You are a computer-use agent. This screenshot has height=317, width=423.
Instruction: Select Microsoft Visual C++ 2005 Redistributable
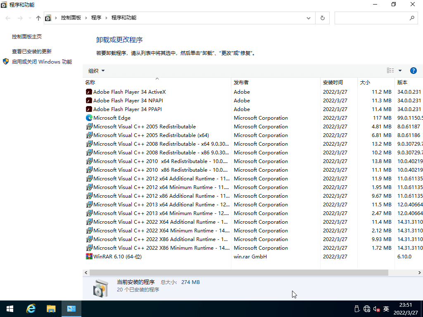click(x=144, y=126)
